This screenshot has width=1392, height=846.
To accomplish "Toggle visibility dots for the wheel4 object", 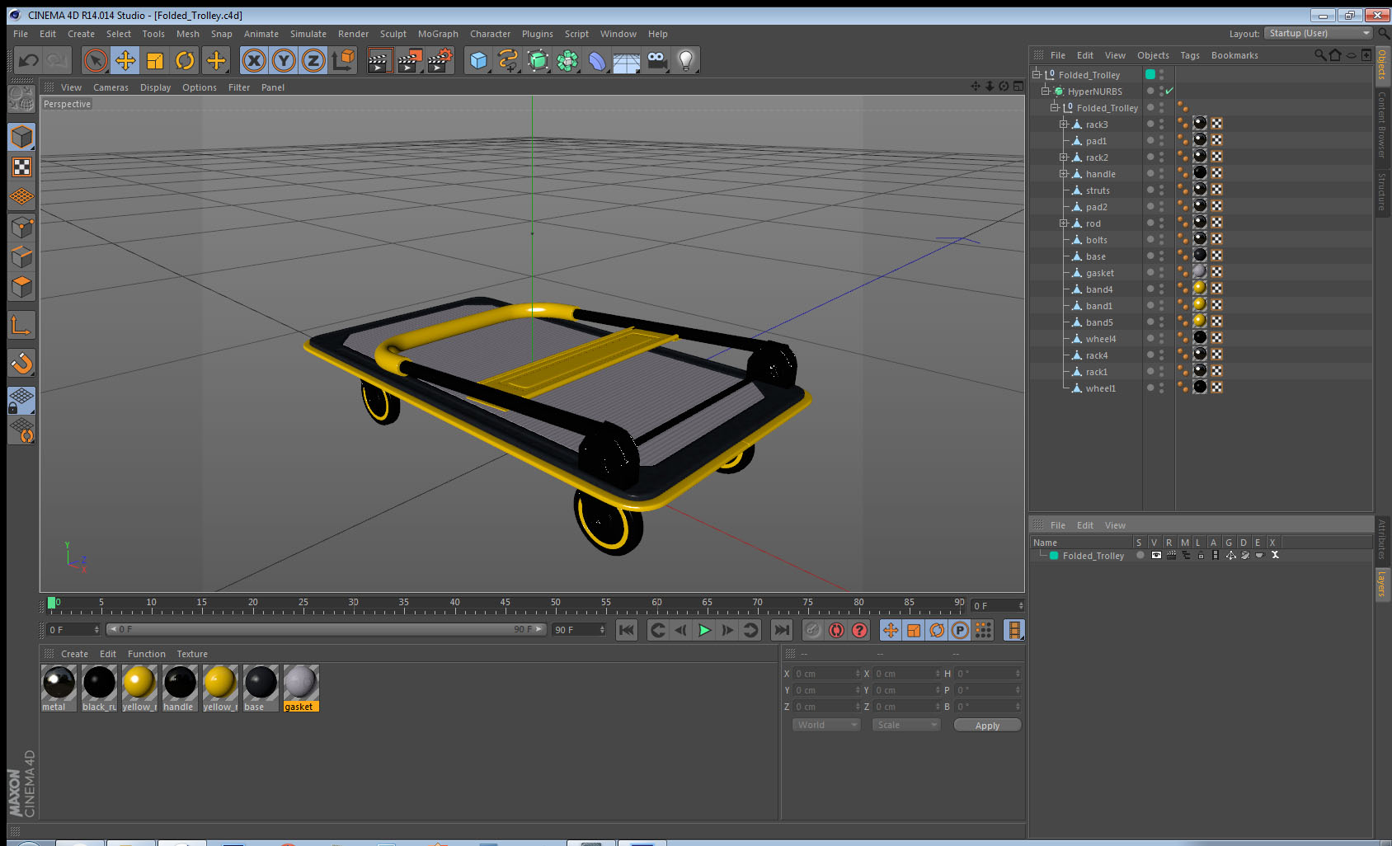I will (1162, 338).
